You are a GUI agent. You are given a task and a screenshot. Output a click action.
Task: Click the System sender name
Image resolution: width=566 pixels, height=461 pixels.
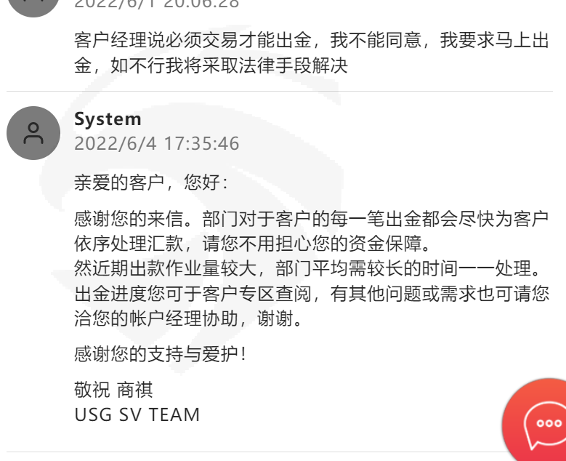click(108, 119)
